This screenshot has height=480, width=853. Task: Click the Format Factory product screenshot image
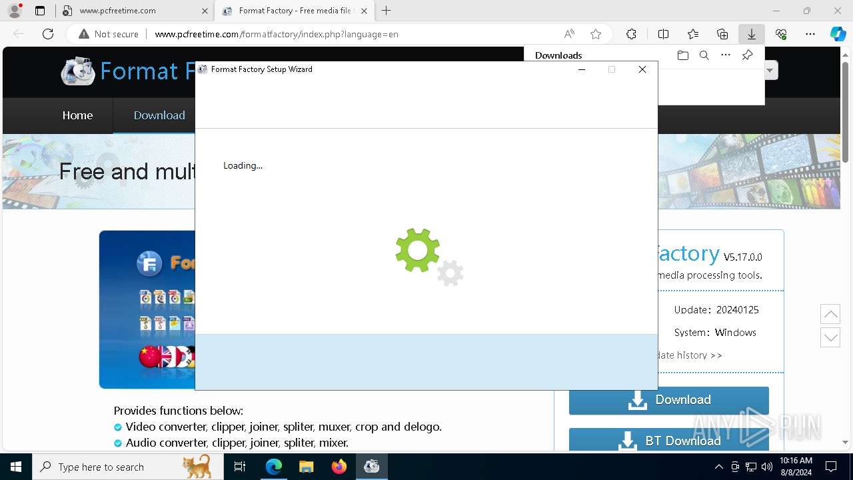tap(147, 309)
